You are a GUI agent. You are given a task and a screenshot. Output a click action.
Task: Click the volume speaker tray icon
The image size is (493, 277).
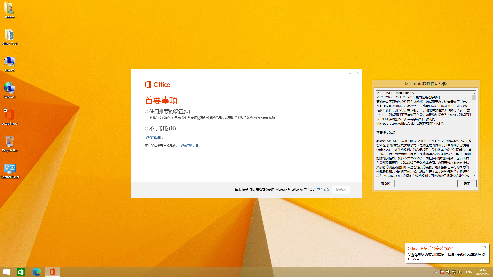(460, 272)
